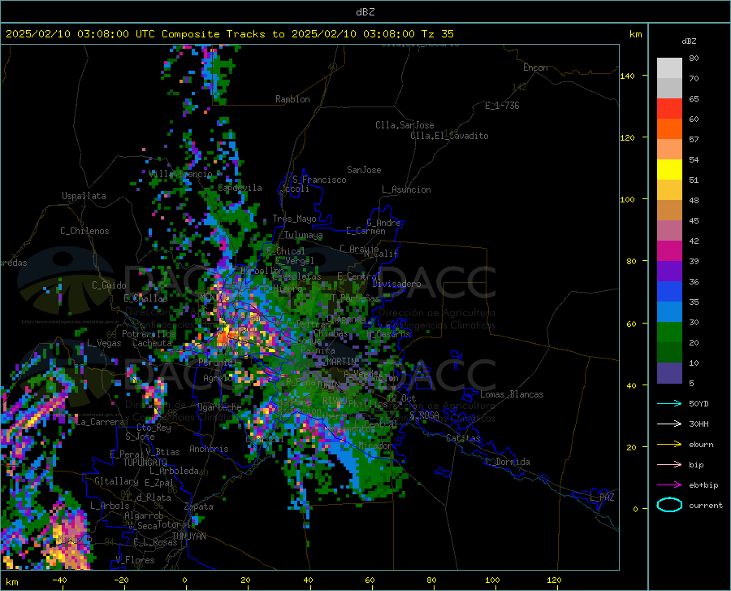
Task: Click the 'Catitas' map label
Action: pyautogui.click(x=463, y=438)
